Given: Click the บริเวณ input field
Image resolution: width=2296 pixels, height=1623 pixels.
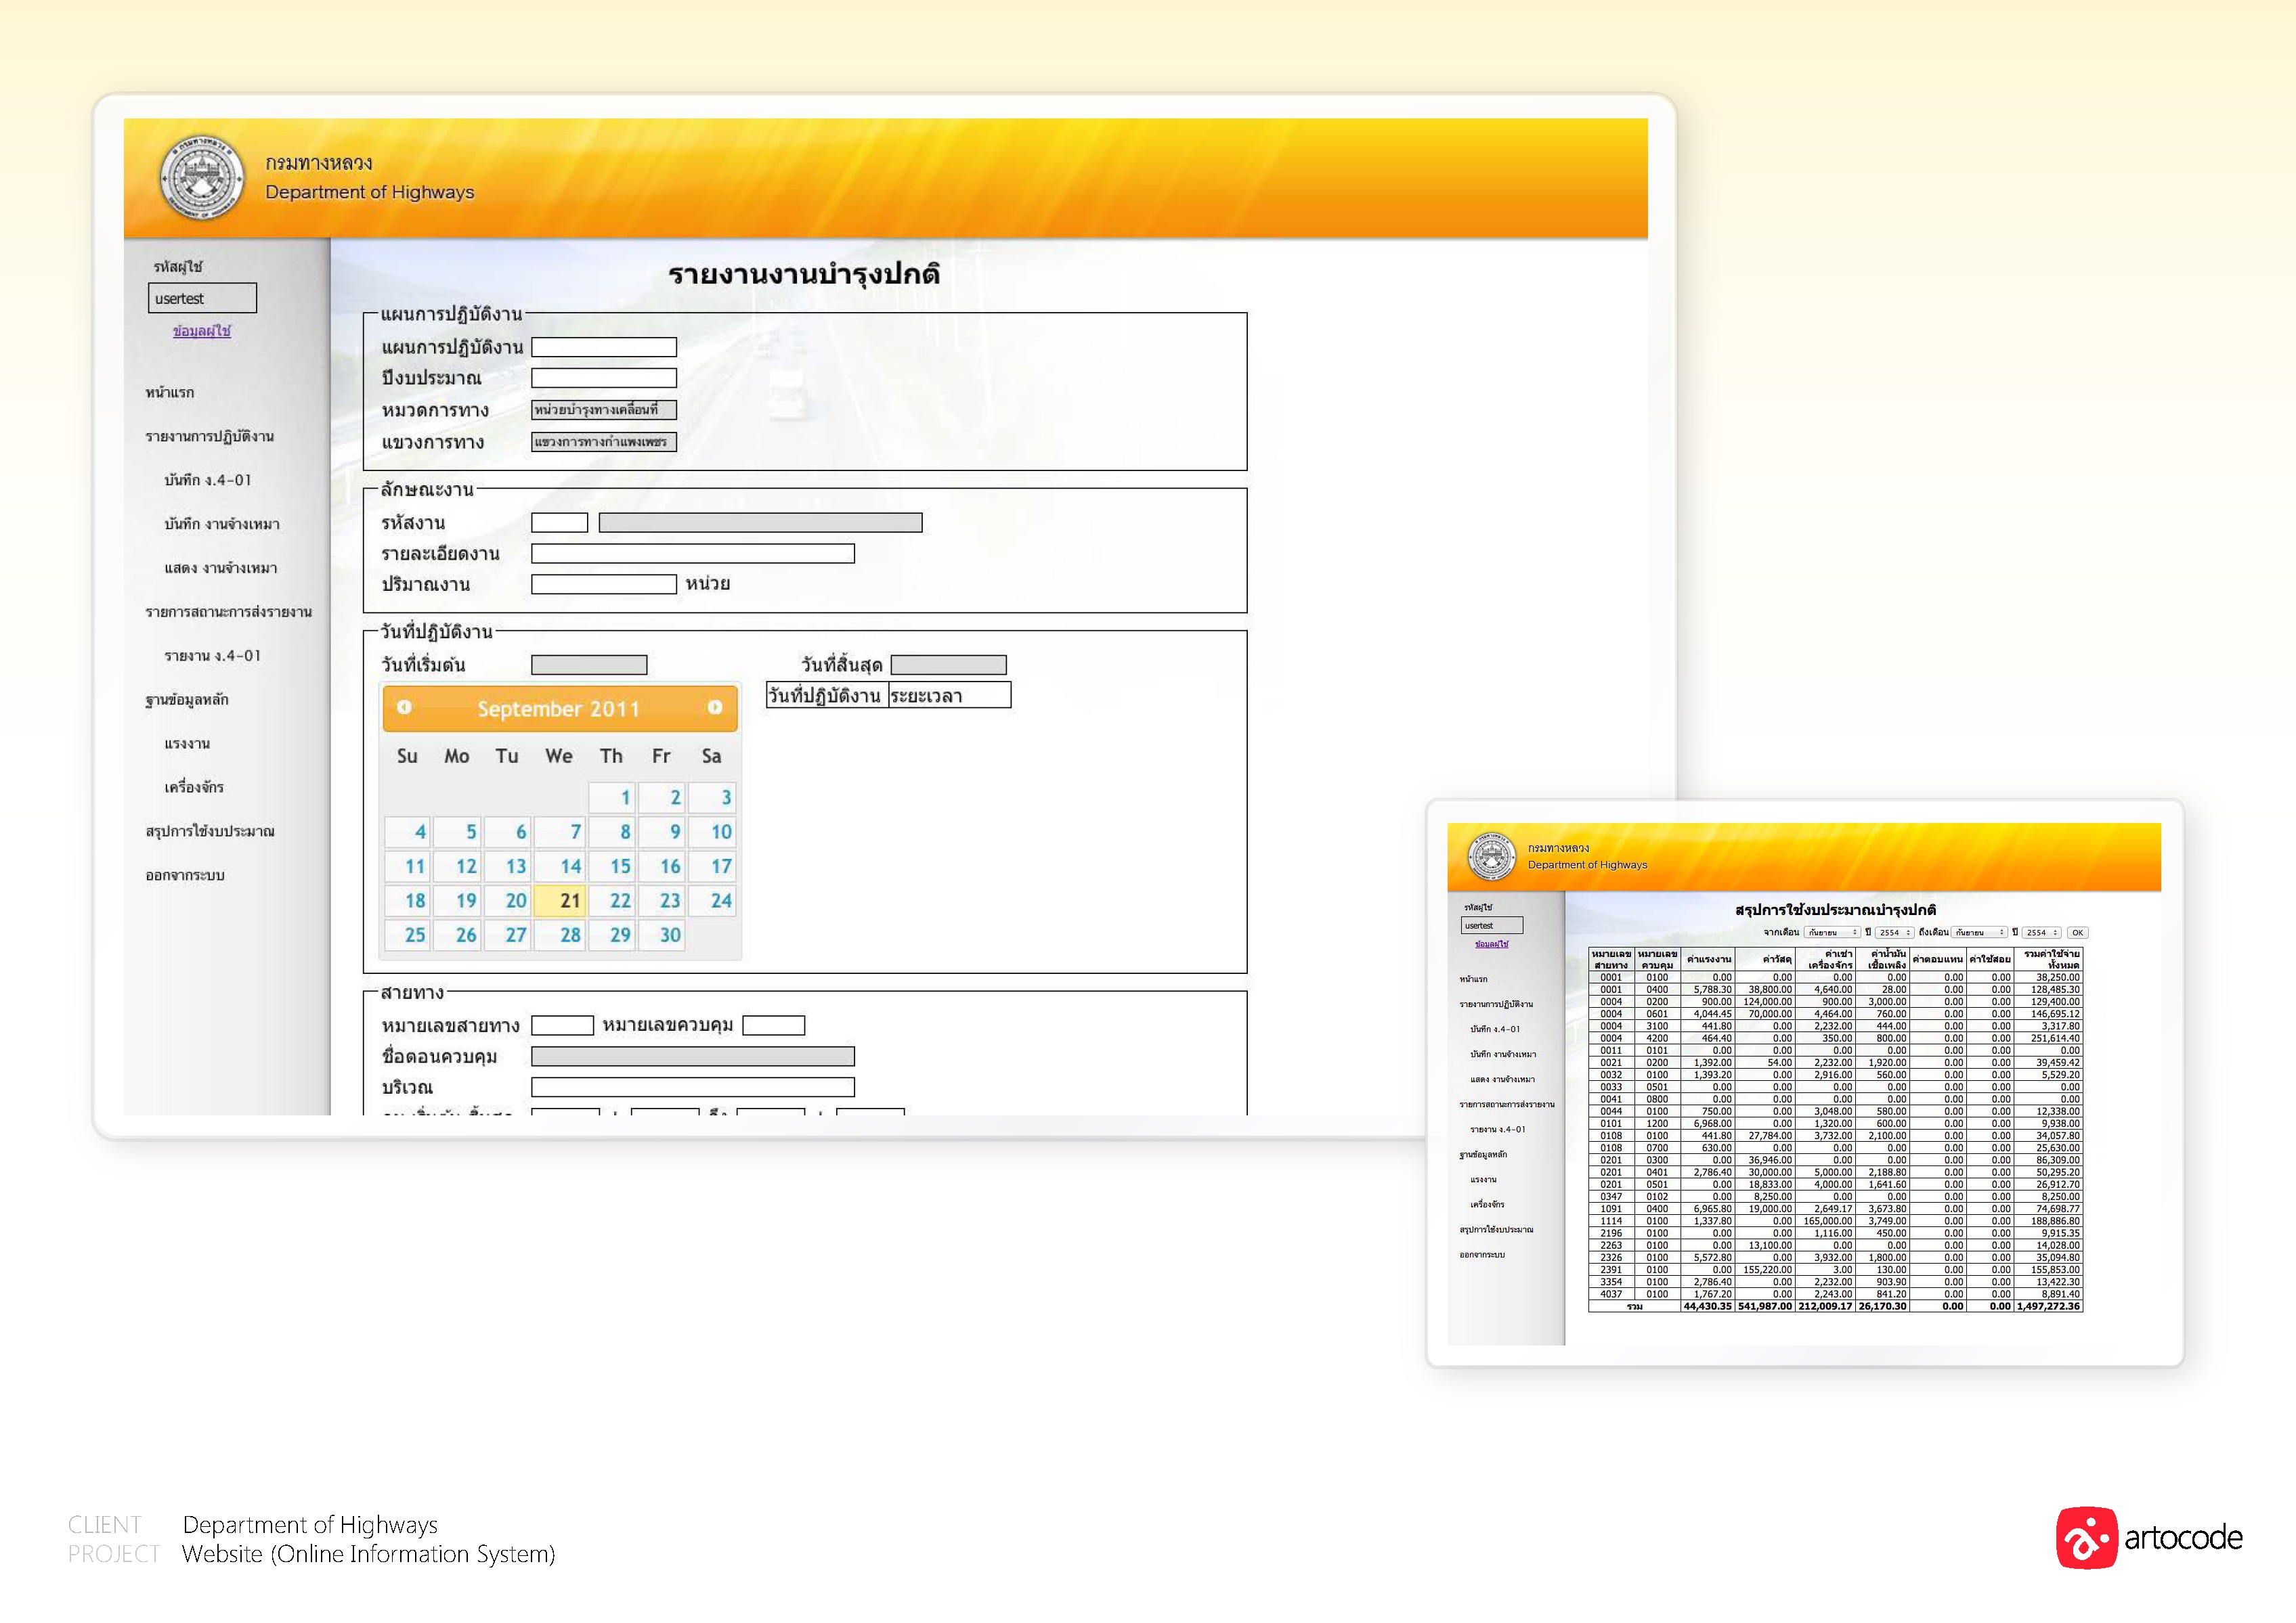Looking at the screenshot, I should [x=693, y=1088].
